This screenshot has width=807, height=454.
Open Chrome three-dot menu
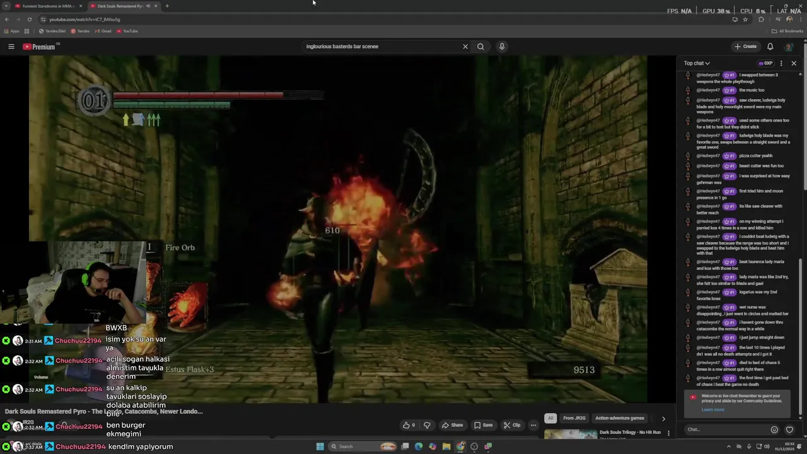point(801,20)
